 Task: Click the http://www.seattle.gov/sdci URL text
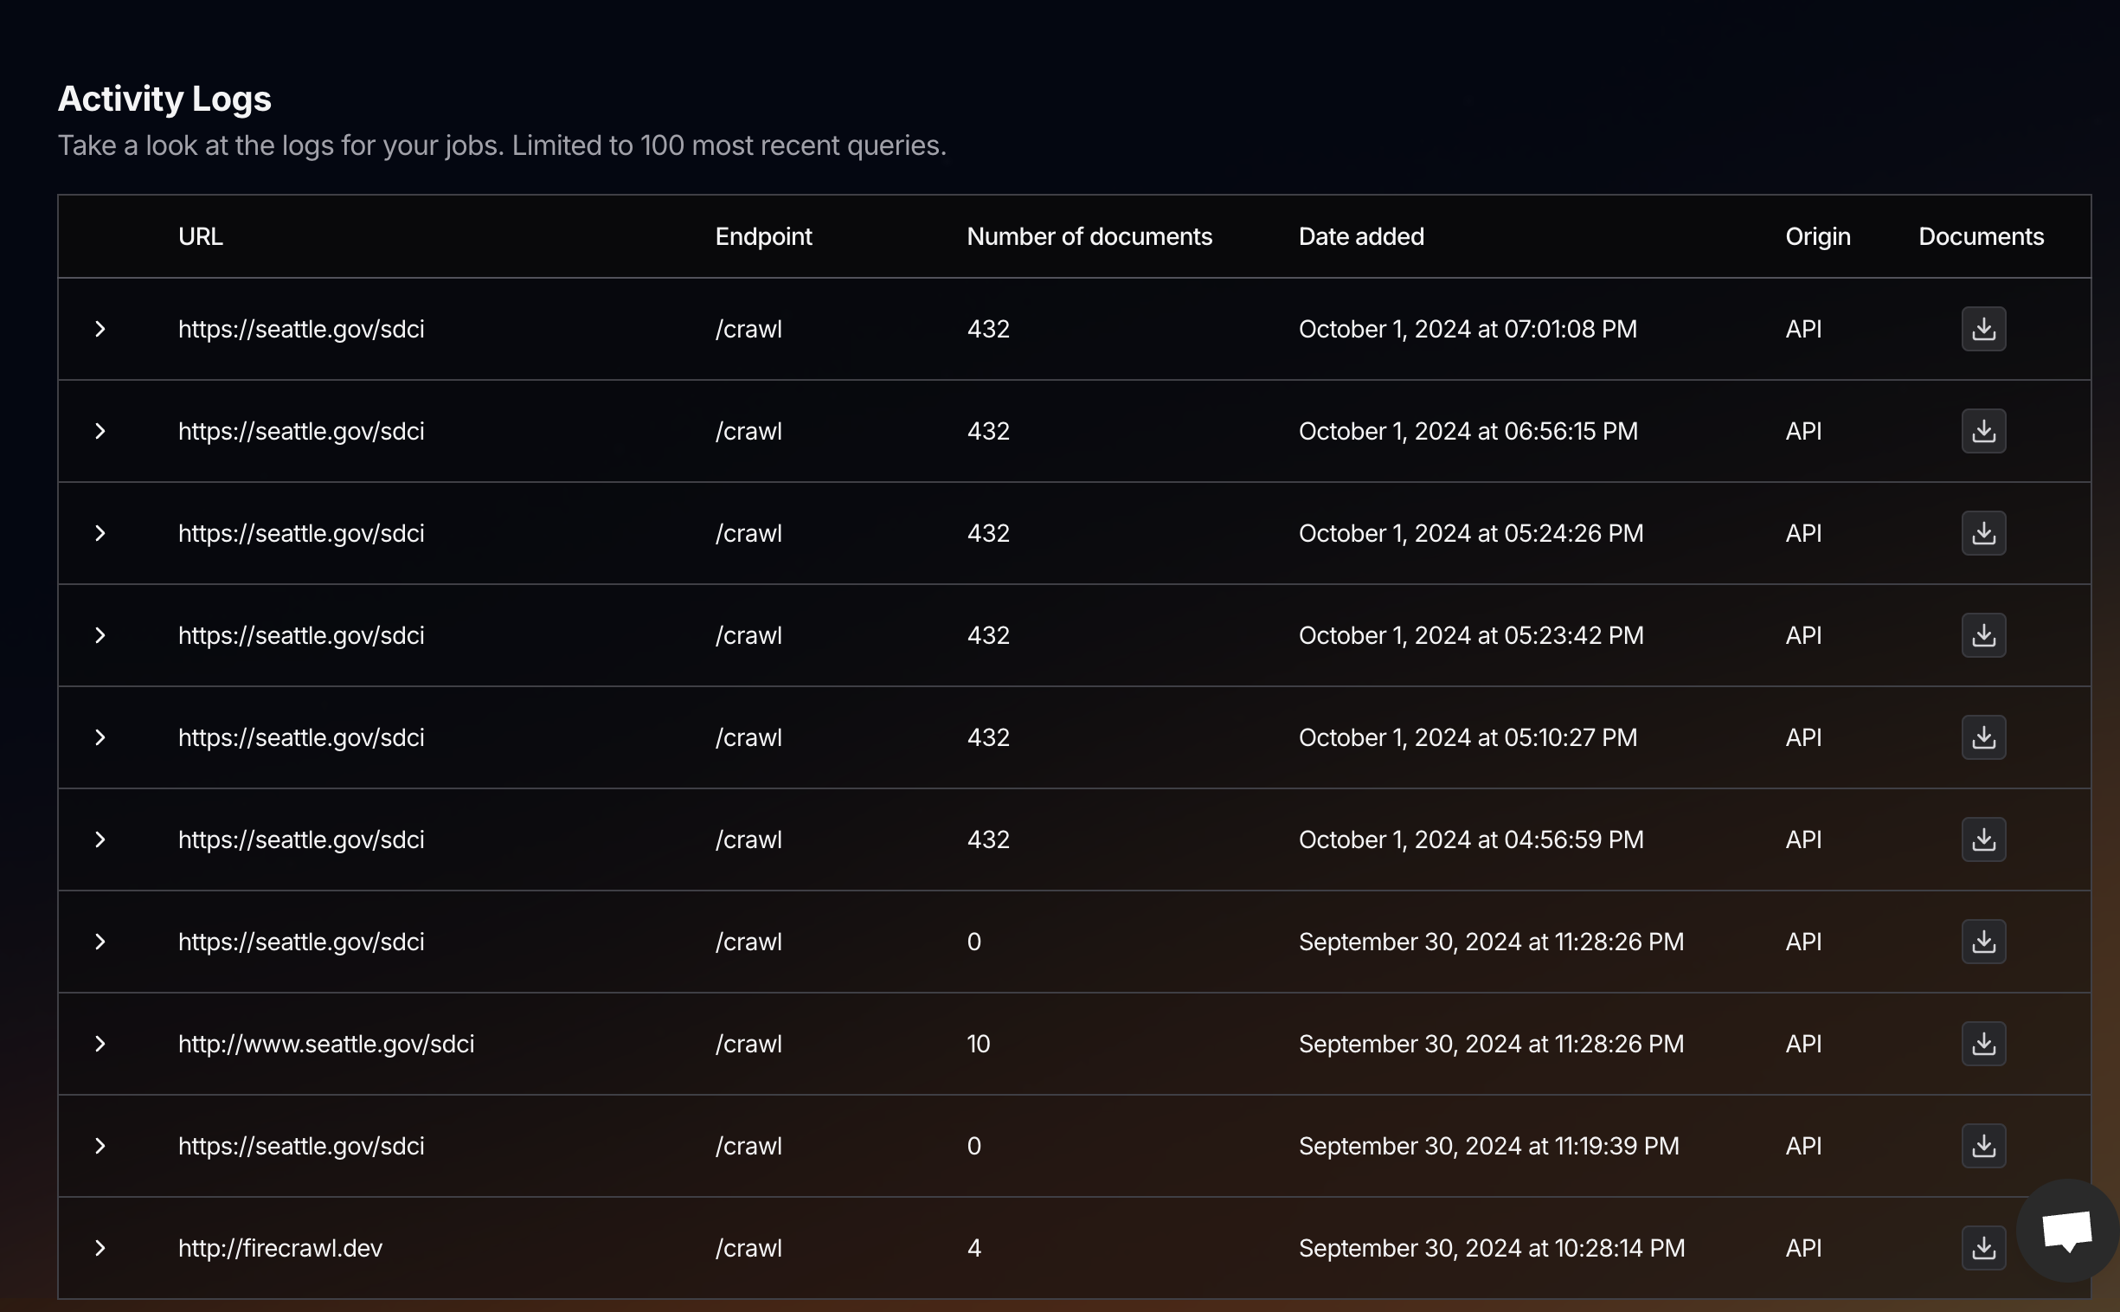click(326, 1044)
